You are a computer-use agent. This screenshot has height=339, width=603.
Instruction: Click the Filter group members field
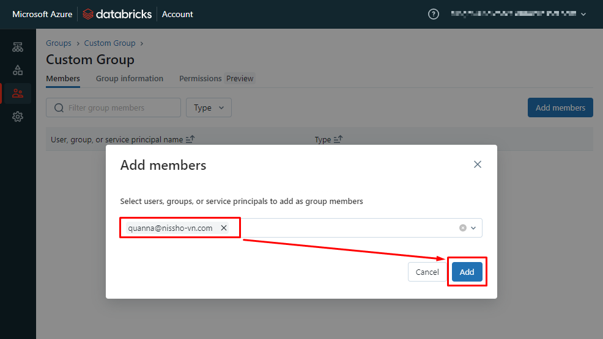[113, 108]
